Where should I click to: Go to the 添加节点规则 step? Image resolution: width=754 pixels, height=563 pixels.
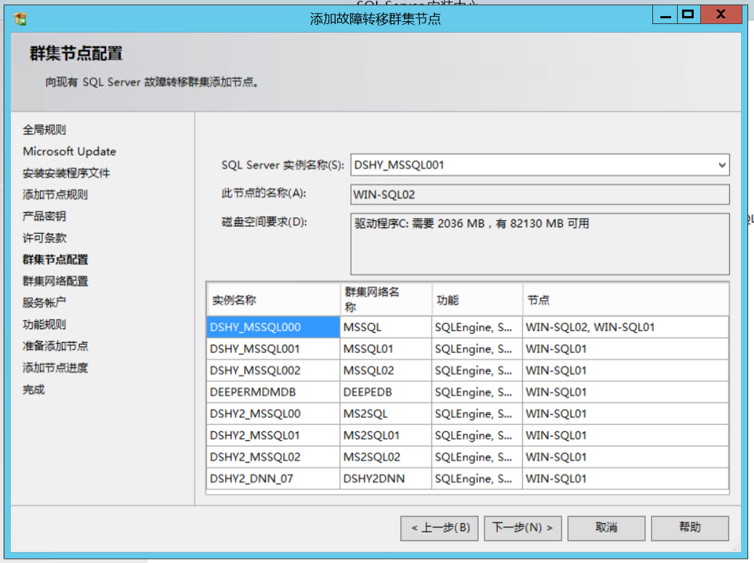click(x=54, y=195)
